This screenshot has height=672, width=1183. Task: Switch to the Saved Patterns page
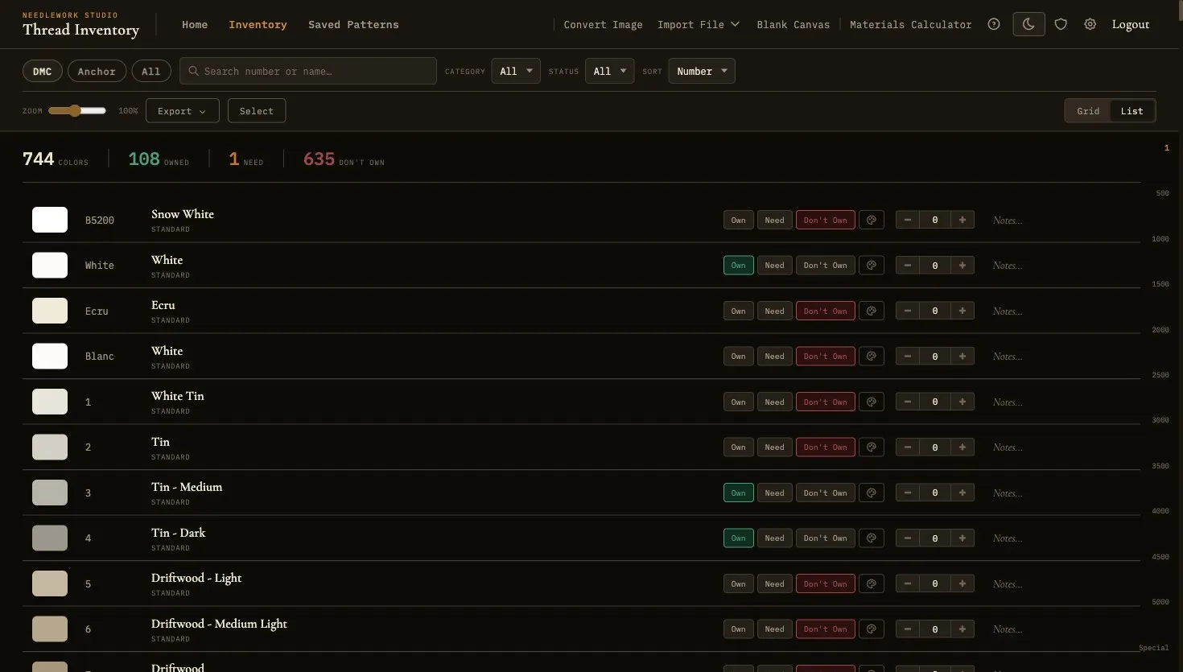(353, 24)
